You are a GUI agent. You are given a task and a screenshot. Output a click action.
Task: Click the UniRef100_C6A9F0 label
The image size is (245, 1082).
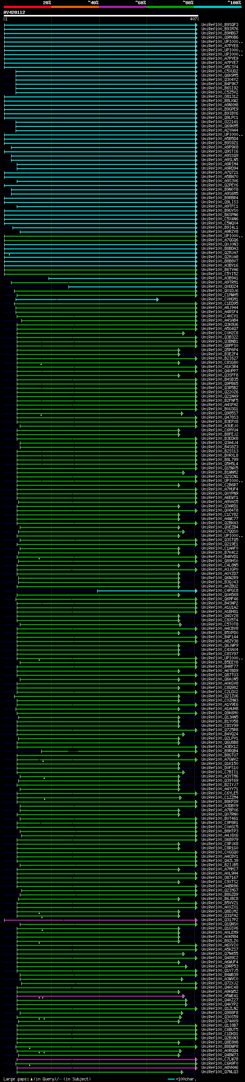(219, 1063)
